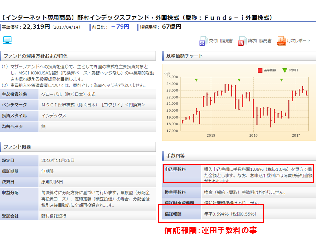Viewport: 317px width, 238px height.
Task: Click the 為替ヘッジ row label
Action: tap(12, 127)
